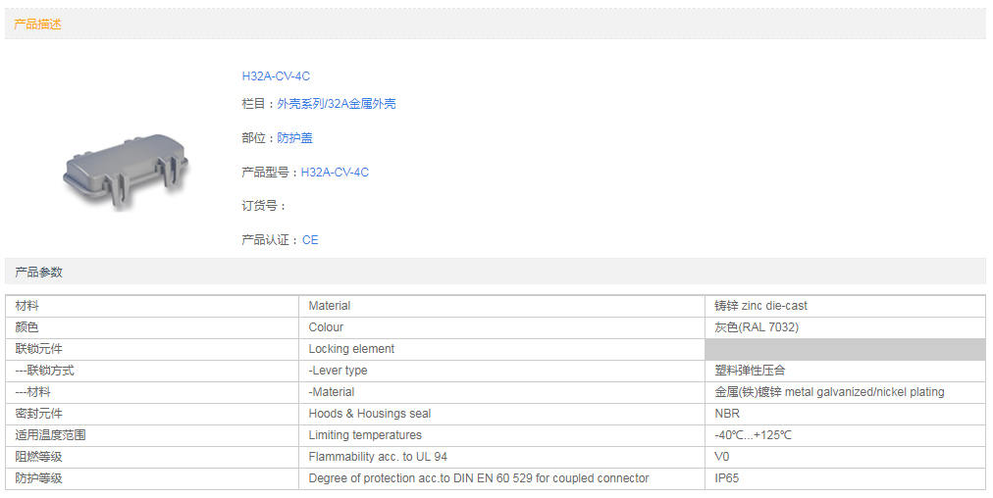Click the CE certification link
The width and height of the screenshot is (993, 498).
click(x=310, y=240)
